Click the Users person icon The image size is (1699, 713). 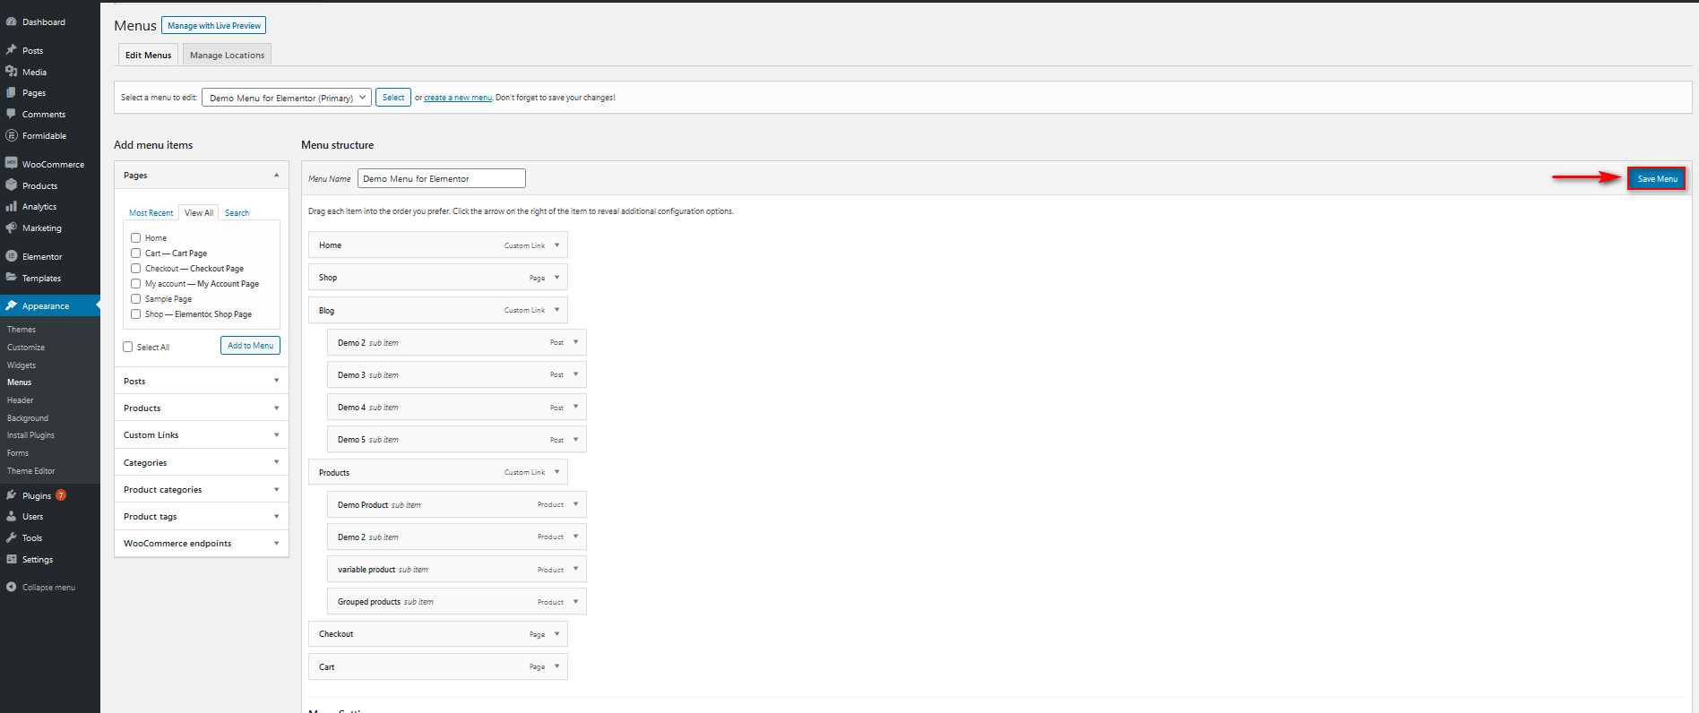tap(12, 516)
